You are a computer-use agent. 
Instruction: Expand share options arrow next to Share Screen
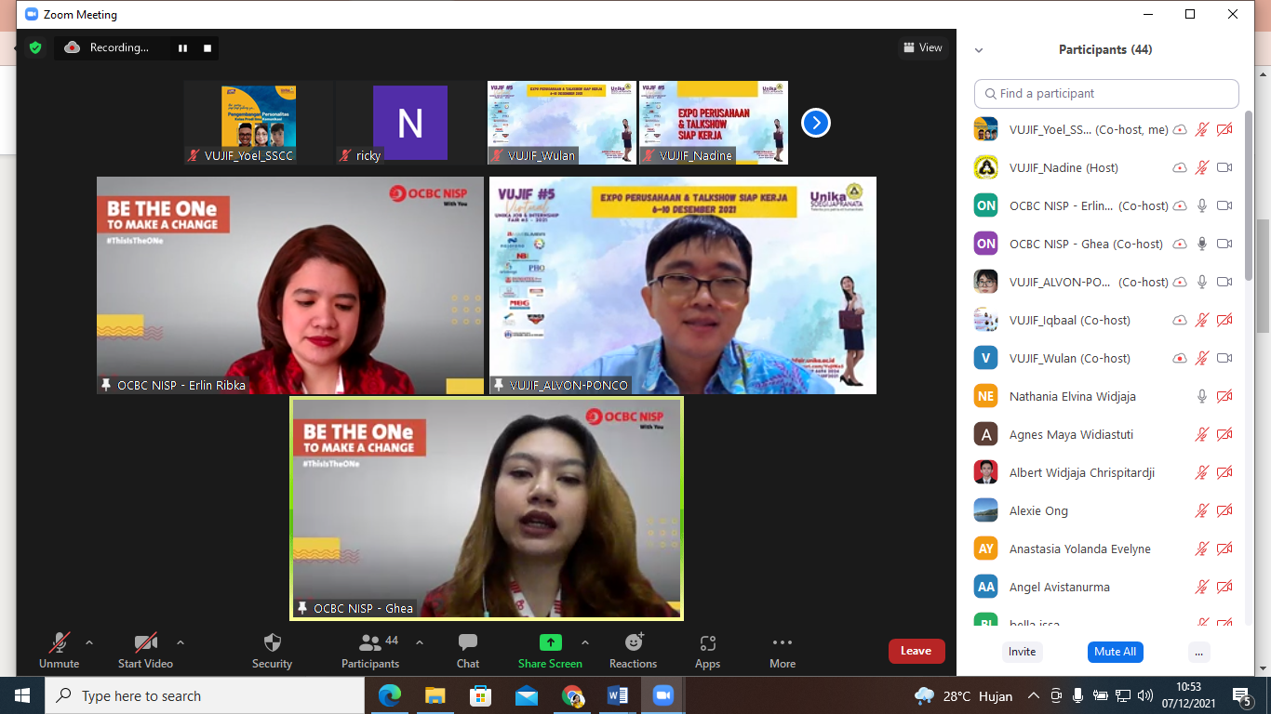(x=585, y=642)
